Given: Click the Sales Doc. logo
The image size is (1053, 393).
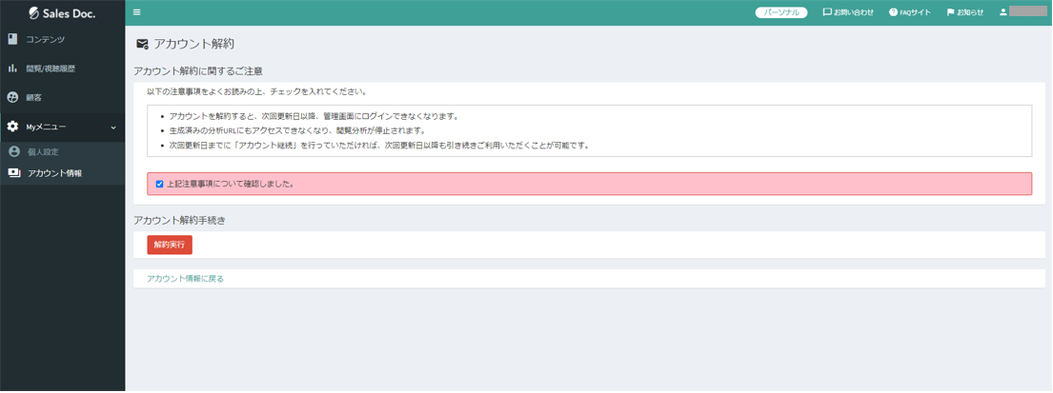Looking at the screenshot, I should [63, 12].
